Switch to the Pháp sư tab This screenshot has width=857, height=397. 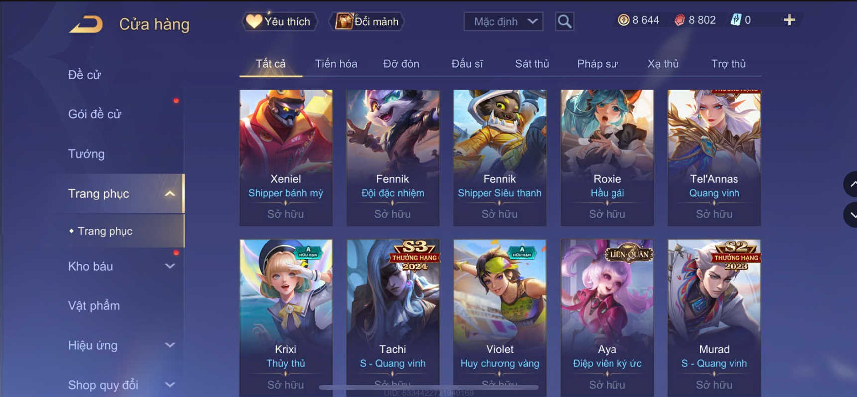pos(597,64)
